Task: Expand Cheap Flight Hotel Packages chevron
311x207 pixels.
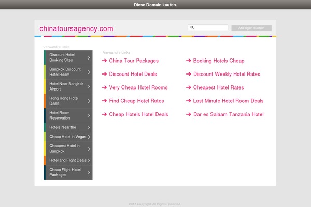Action: pyautogui.click(x=89, y=172)
